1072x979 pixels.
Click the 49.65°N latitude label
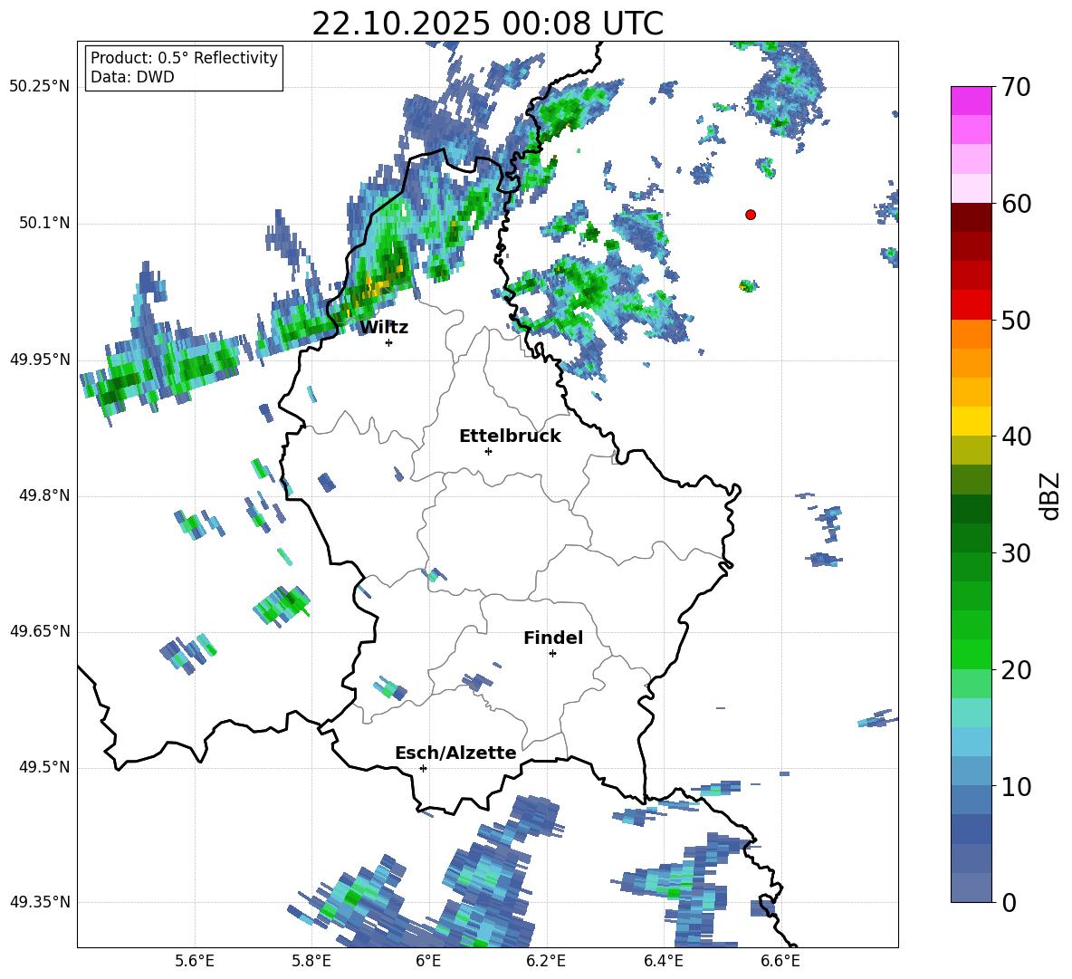point(40,631)
